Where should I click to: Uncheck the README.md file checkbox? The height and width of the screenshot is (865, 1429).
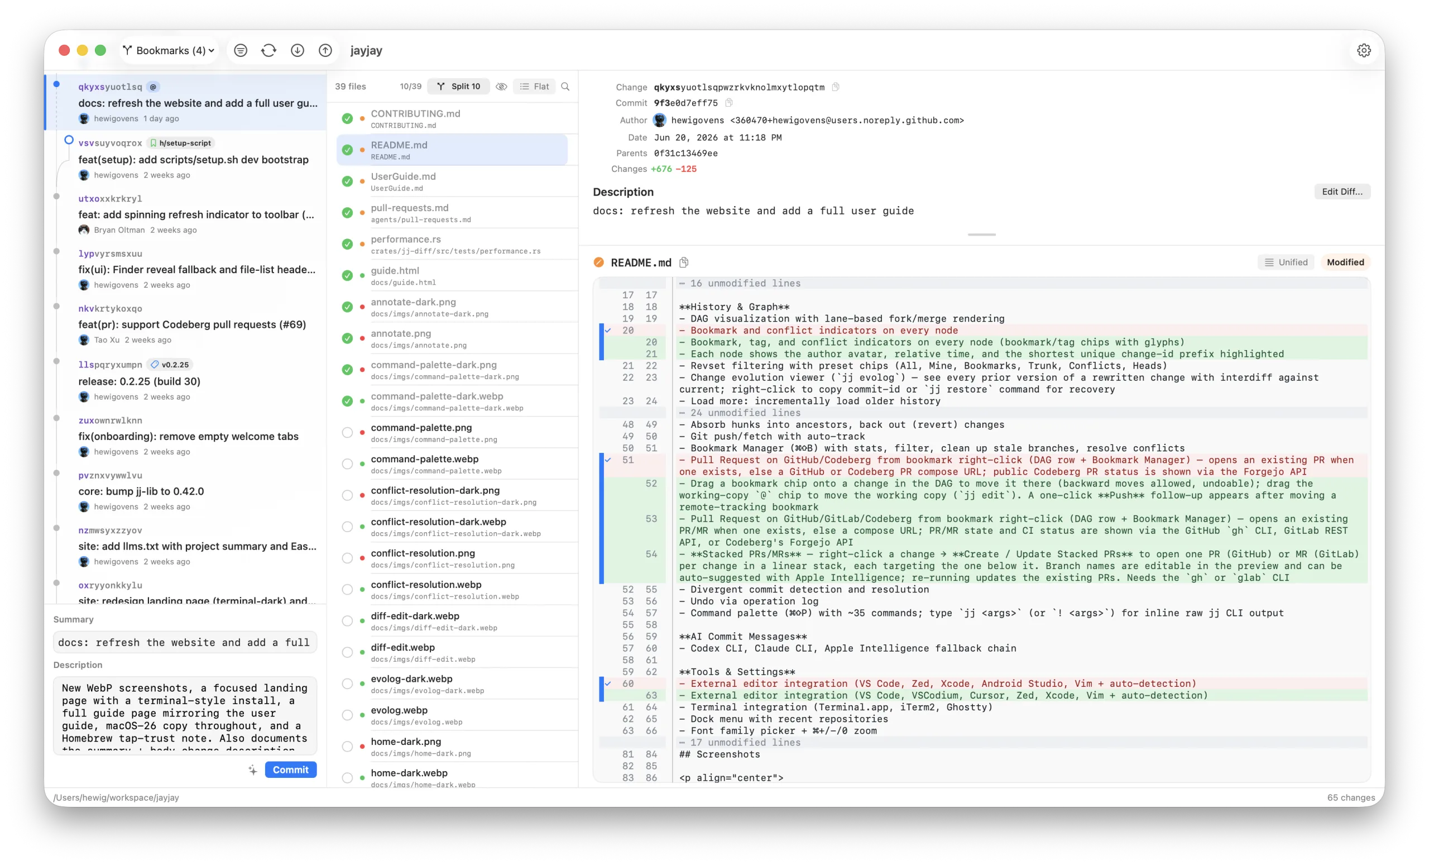click(347, 150)
